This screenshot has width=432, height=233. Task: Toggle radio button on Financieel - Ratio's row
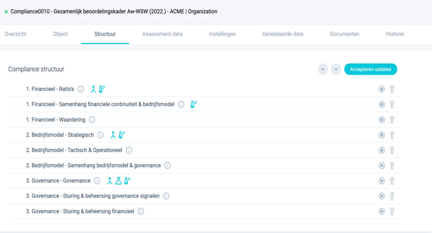click(381, 89)
